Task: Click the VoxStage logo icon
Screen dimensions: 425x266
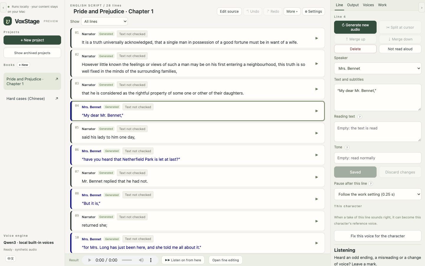Action: [x=8, y=21]
